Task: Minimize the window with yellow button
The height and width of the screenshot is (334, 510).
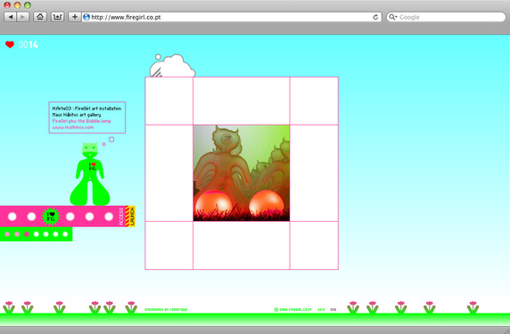Action: tap(17, 4)
